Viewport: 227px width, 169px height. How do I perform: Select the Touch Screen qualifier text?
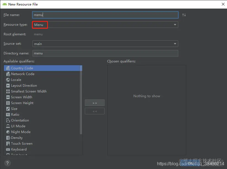click(22, 144)
